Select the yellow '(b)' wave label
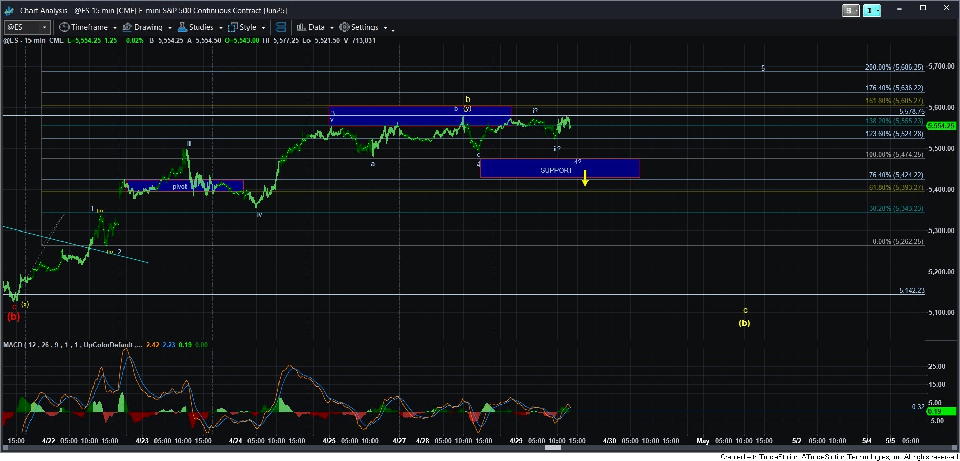 745,323
